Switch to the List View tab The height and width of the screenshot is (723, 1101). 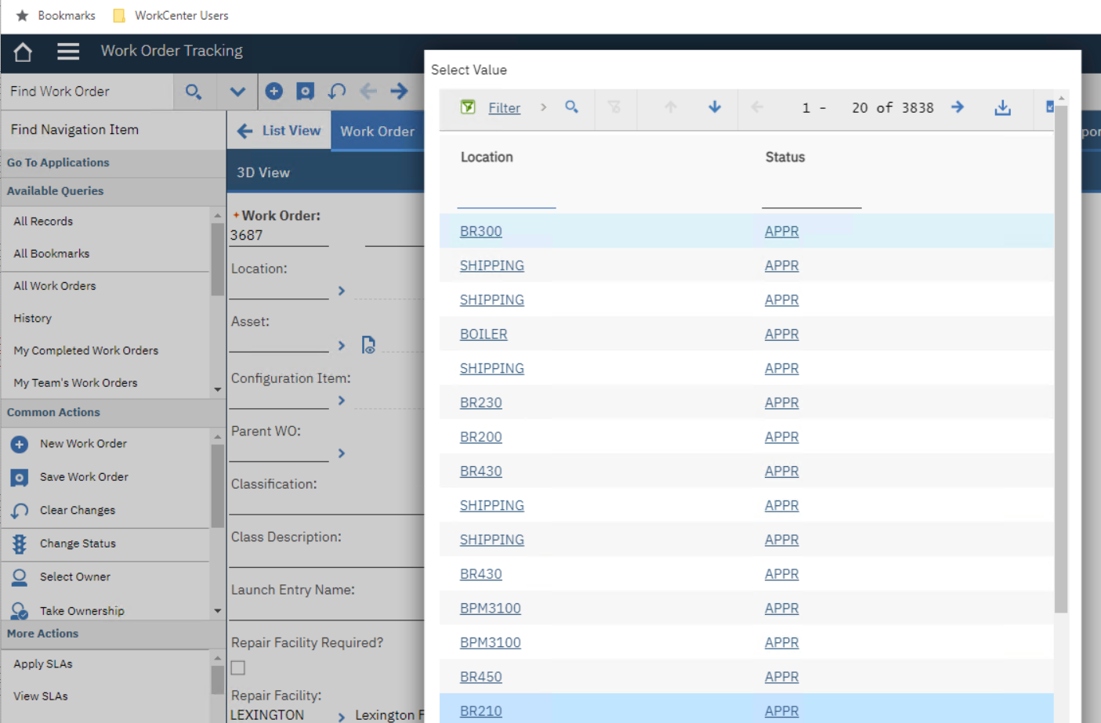coord(279,131)
